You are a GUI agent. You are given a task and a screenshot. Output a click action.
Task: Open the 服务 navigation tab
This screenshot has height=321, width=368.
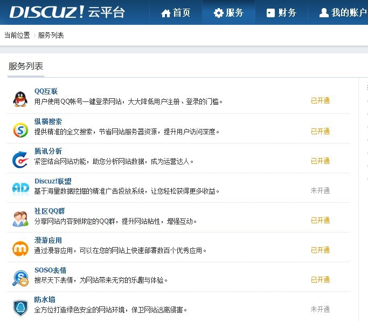[228, 12]
